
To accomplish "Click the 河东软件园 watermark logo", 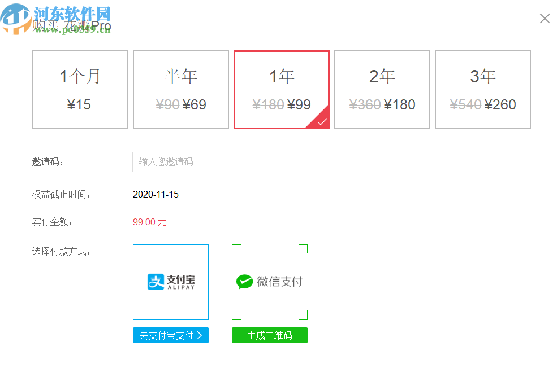I will [57, 18].
